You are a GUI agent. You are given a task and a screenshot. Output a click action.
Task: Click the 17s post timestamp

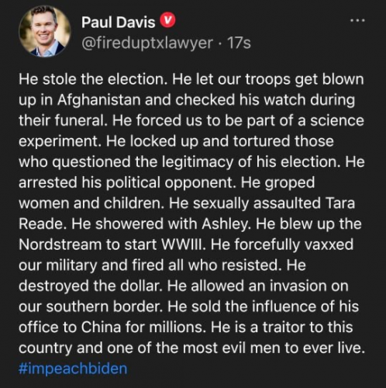[x=239, y=43]
